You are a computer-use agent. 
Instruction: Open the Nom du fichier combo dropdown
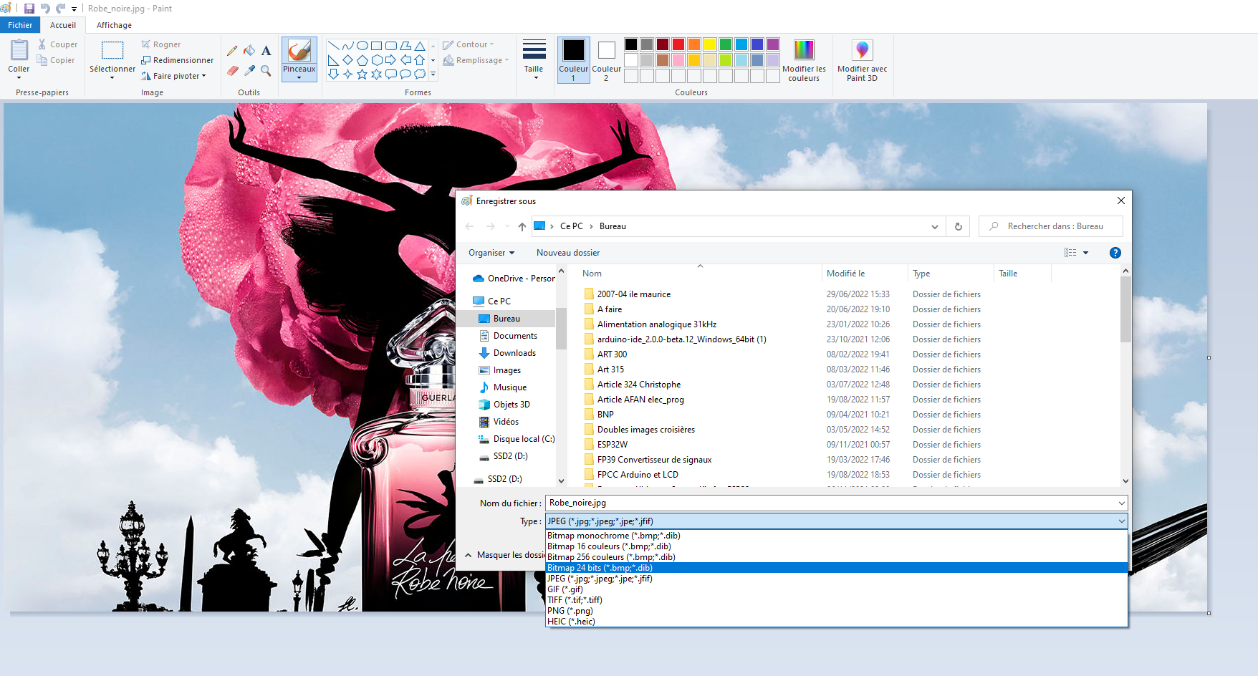tap(1121, 503)
